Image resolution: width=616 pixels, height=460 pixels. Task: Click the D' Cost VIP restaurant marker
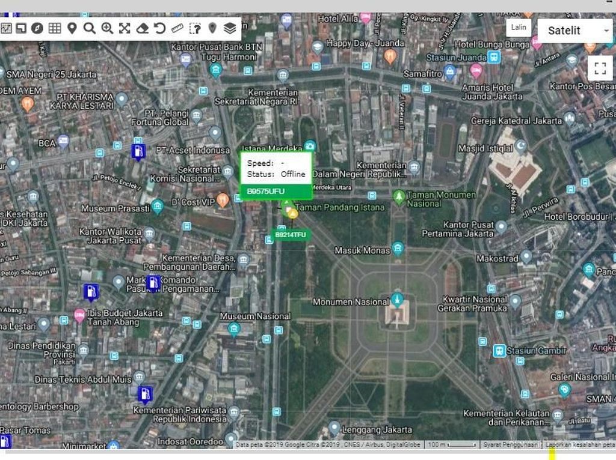pos(223,201)
